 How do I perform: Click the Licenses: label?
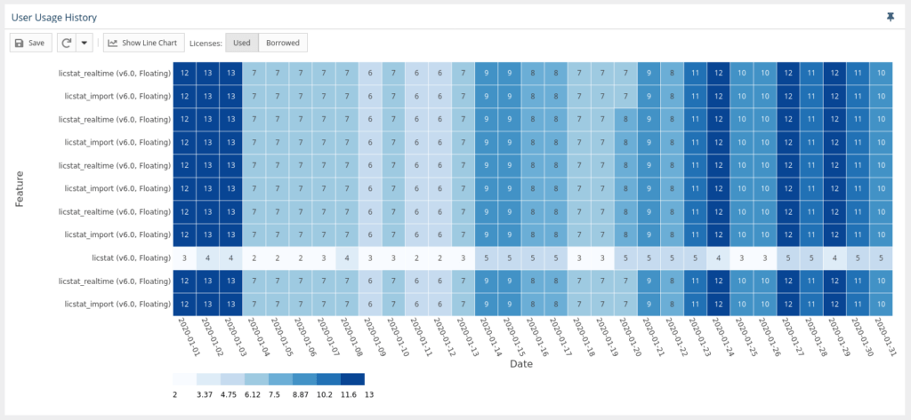[206, 43]
